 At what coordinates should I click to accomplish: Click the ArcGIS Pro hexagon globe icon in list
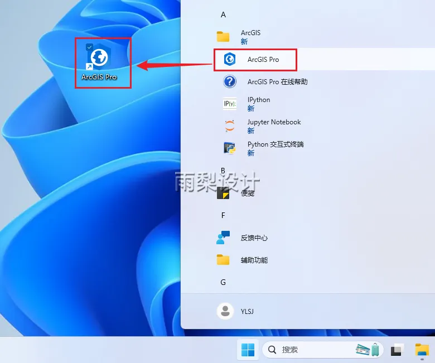[x=230, y=59]
